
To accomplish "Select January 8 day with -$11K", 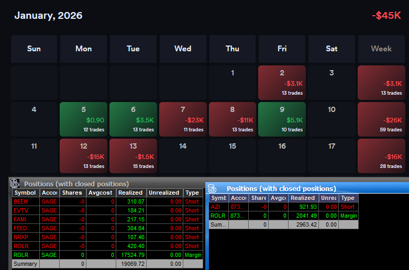I will pos(233,119).
